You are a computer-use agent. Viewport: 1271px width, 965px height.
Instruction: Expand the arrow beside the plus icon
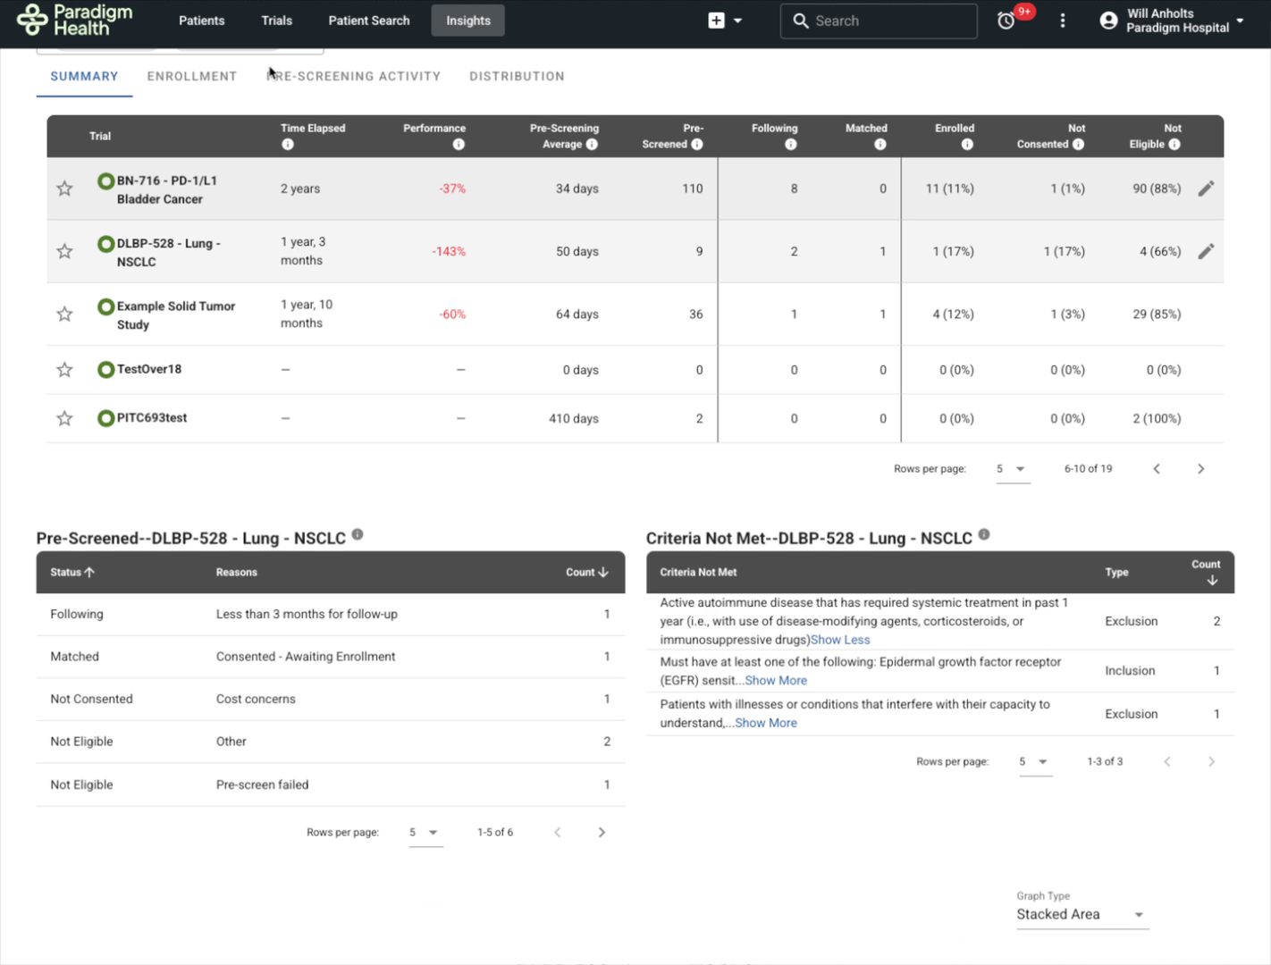tap(737, 21)
